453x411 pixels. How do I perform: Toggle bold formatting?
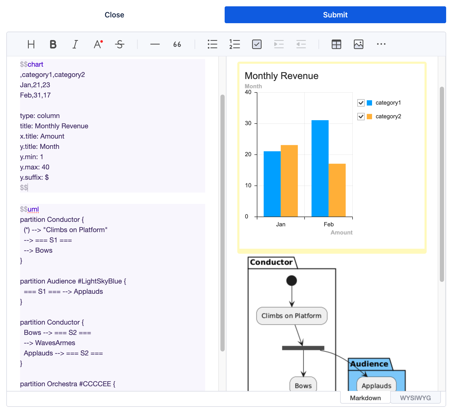[53, 44]
